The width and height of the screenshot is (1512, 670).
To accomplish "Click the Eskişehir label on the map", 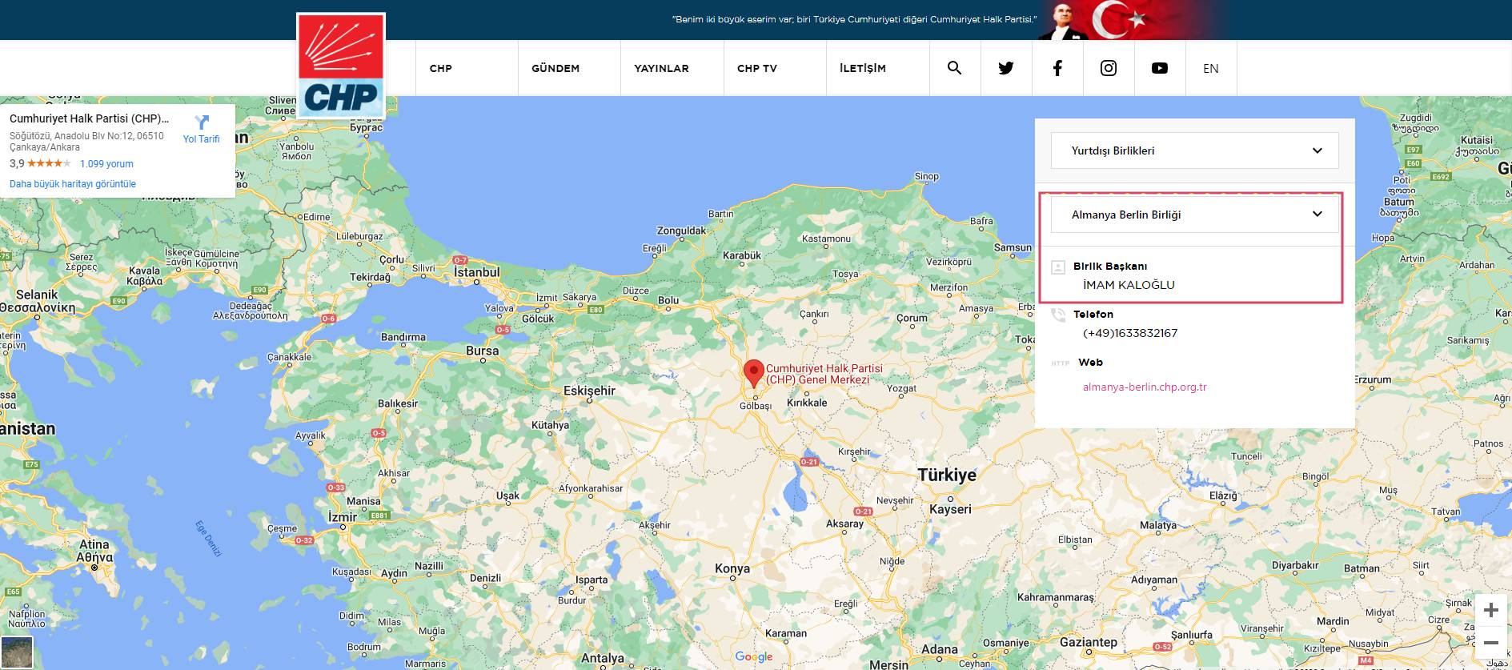I will (x=590, y=391).
